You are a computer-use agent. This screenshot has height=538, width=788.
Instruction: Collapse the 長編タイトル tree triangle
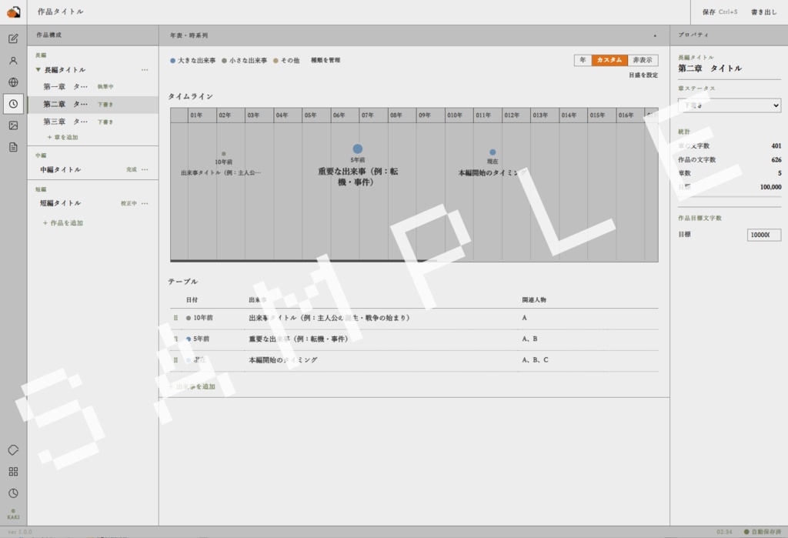[38, 70]
